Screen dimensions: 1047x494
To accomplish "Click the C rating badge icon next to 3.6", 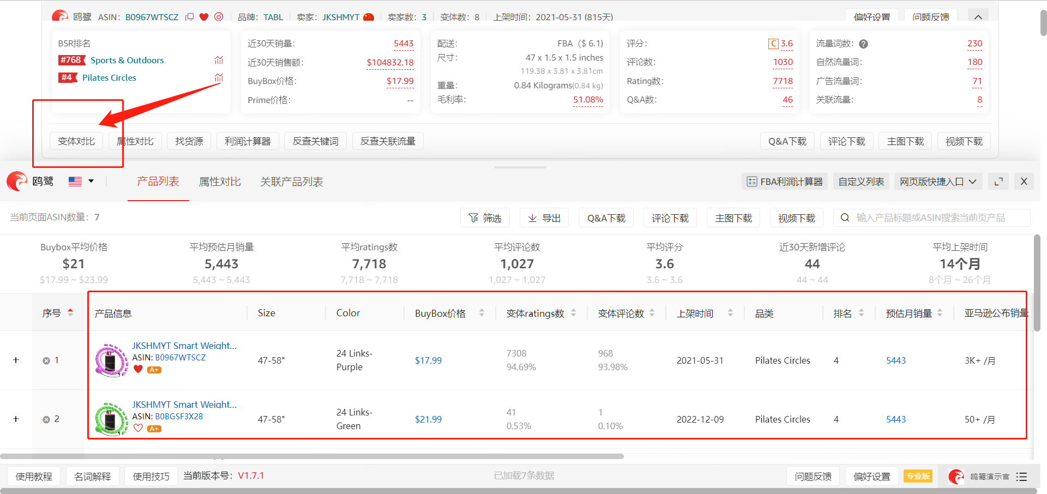I will pos(774,44).
